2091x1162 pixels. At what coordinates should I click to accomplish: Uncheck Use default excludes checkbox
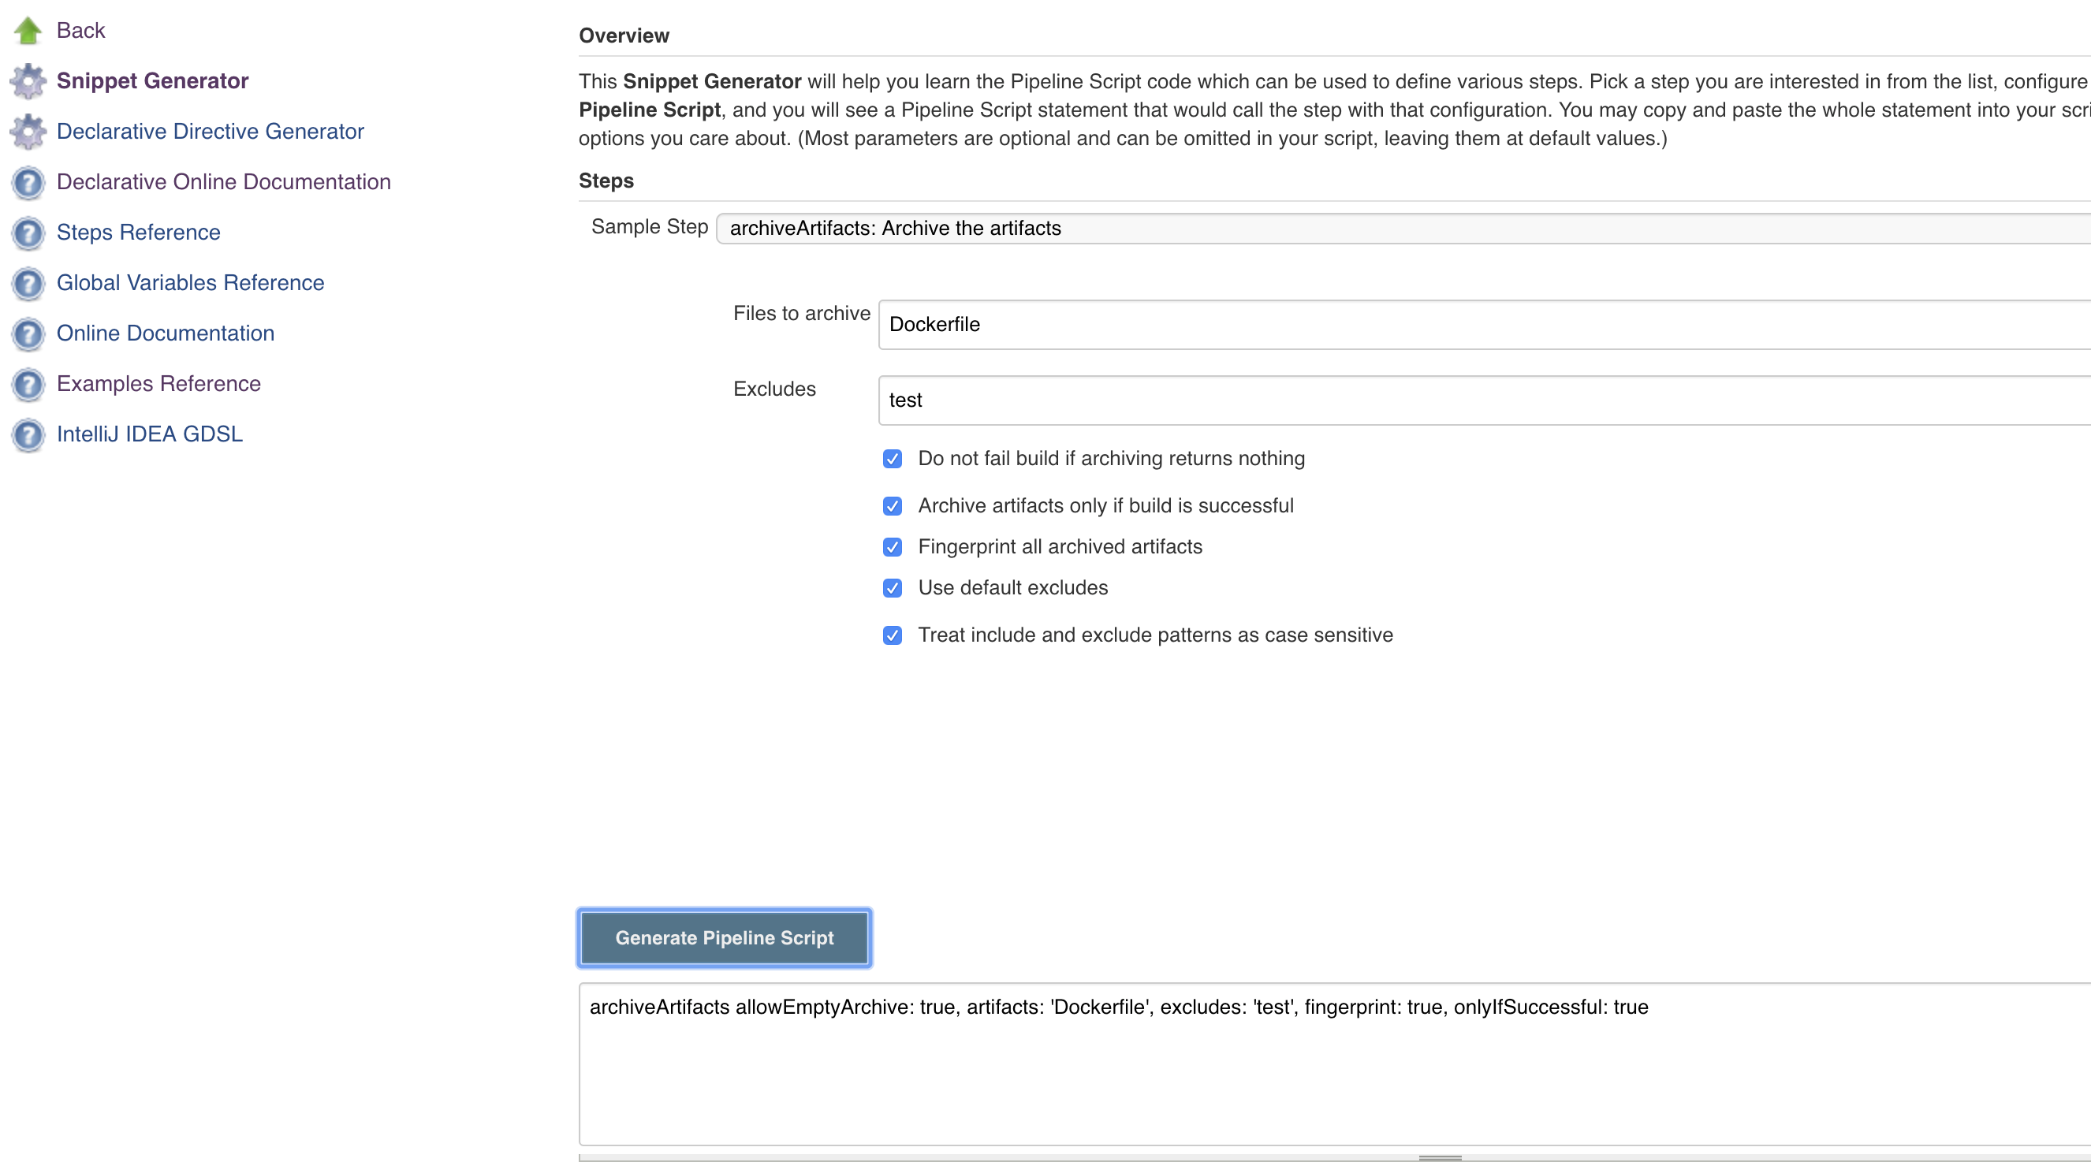[892, 588]
